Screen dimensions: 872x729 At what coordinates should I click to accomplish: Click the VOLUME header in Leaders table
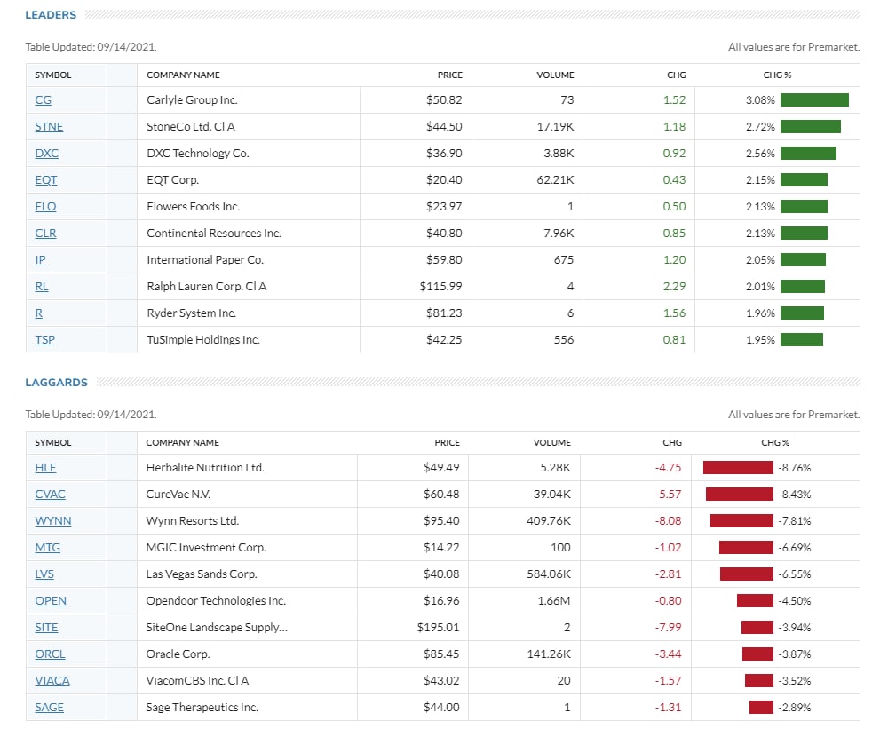tap(555, 75)
